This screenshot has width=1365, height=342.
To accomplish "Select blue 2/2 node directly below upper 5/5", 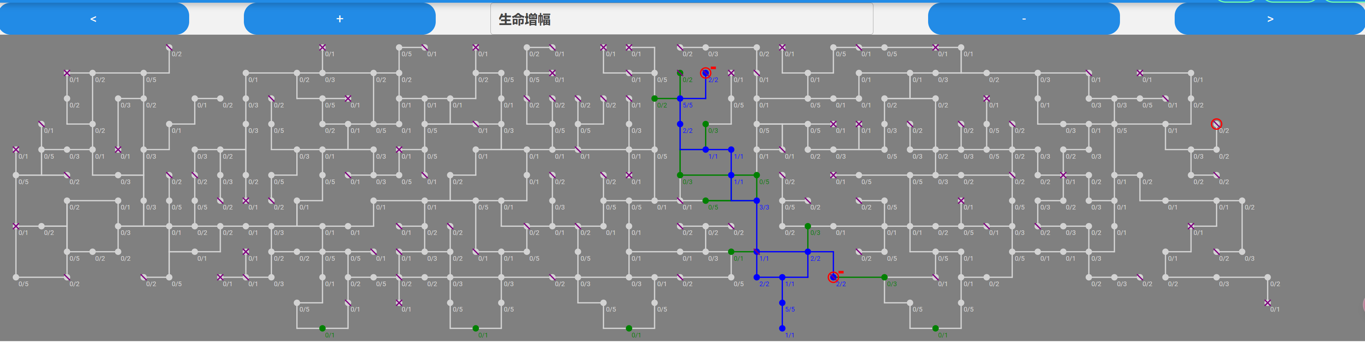I will click(x=680, y=124).
